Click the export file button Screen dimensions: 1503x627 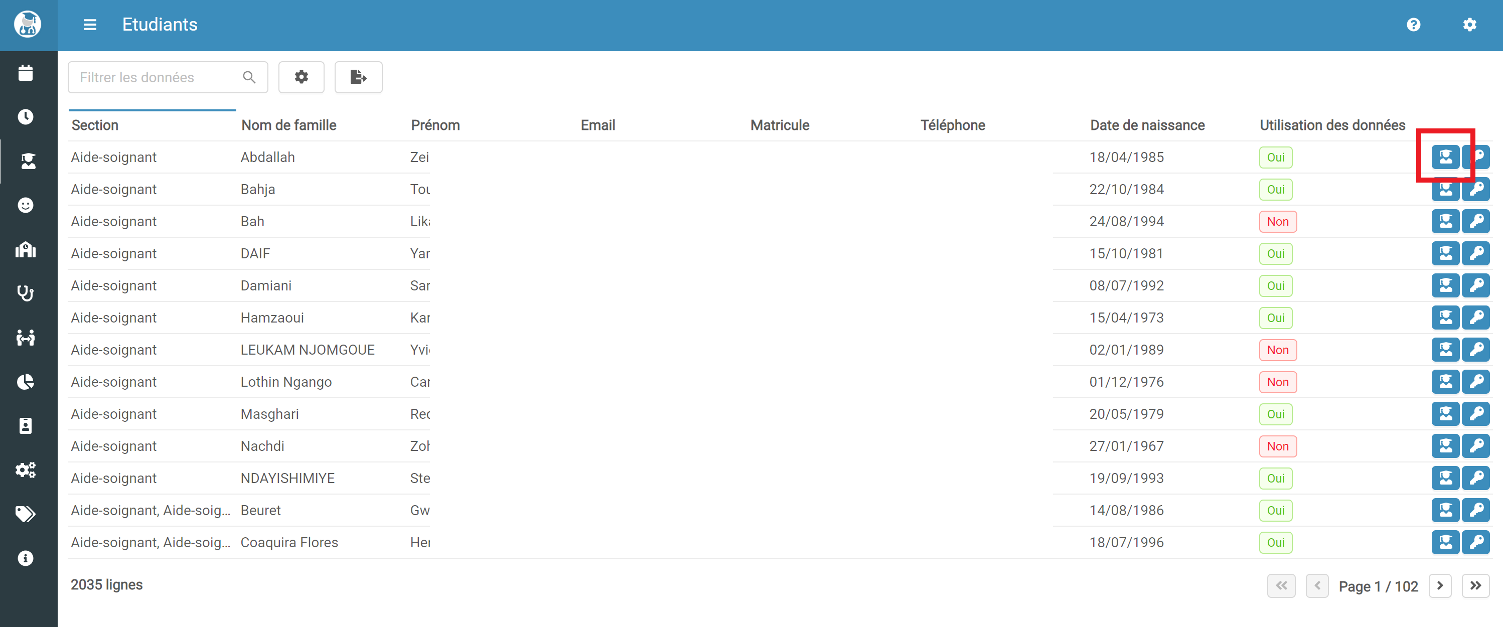click(x=358, y=77)
